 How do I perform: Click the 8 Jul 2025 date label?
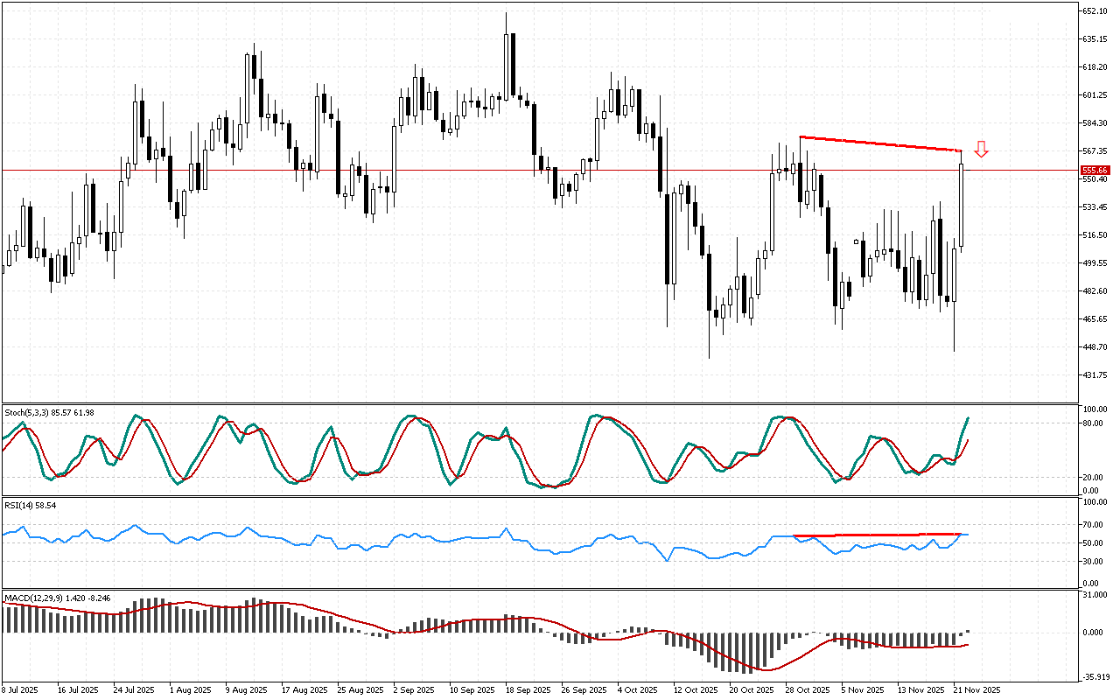click(20, 690)
